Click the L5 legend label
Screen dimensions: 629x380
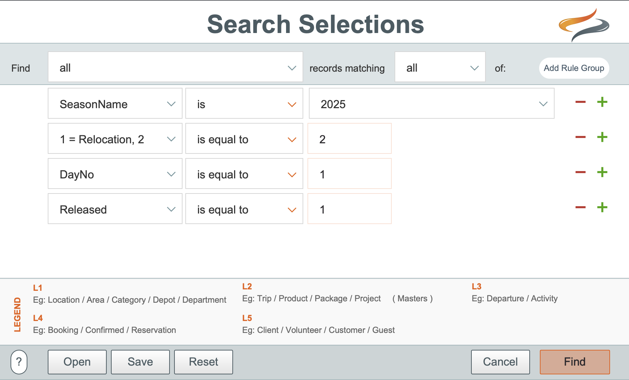point(247,318)
